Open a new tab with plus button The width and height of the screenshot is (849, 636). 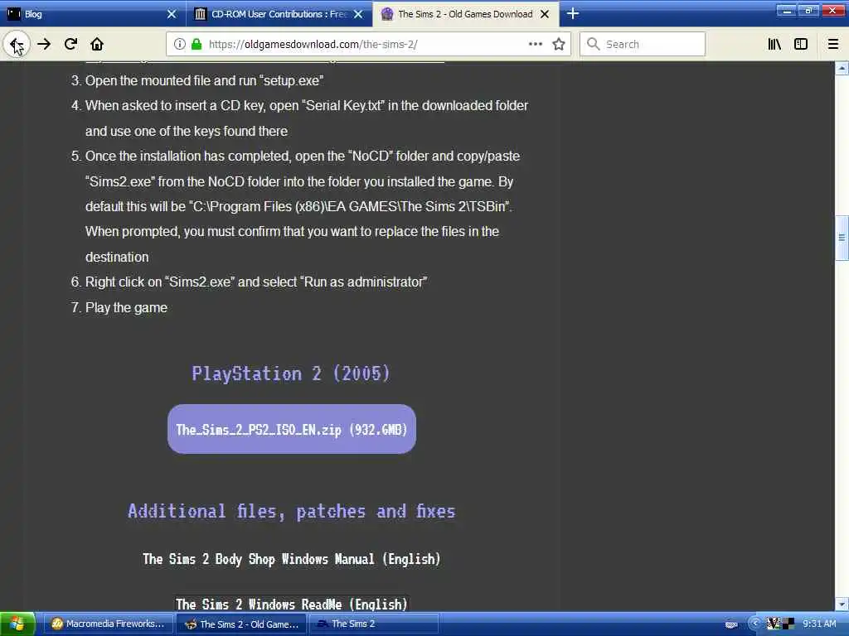click(x=573, y=13)
